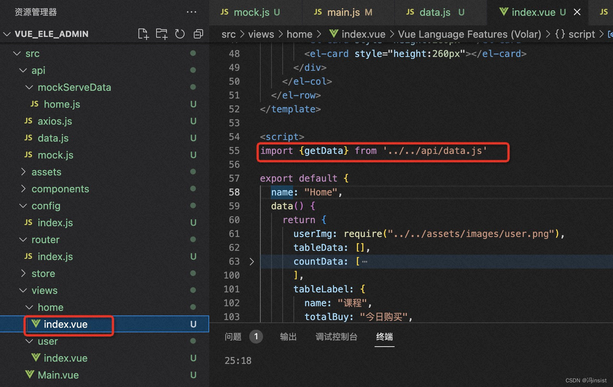Collapse the home folder under views
Viewport: 613px width, 387px height.
point(29,307)
